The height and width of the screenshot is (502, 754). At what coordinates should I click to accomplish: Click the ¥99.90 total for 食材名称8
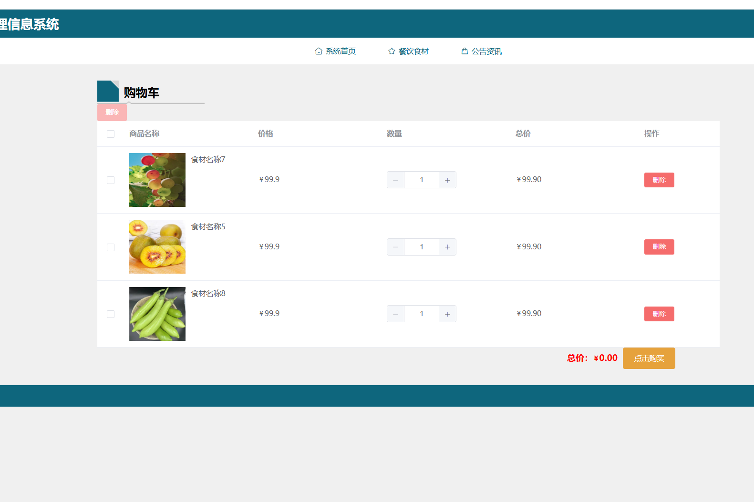click(529, 313)
